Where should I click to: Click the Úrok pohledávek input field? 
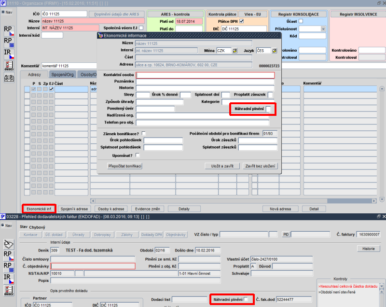(x=163, y=140)
